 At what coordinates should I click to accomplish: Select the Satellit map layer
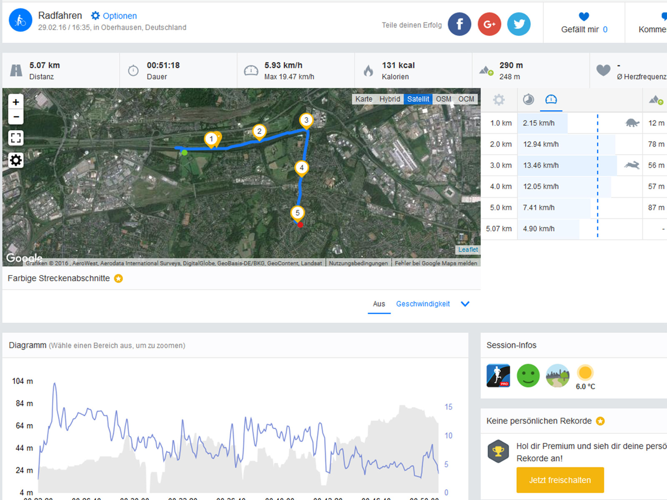pos(418,99)
